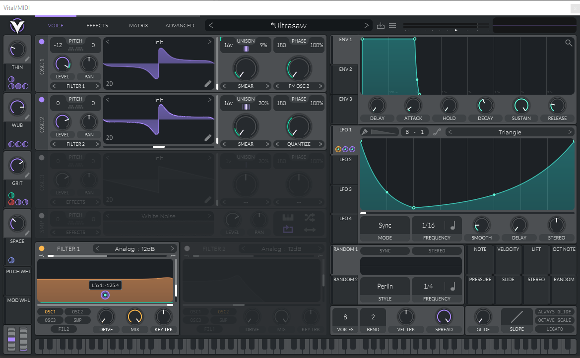This screenshot has height=358, width=580.
Task: Go to the previous preset arrow
Action: pos(211,25)
